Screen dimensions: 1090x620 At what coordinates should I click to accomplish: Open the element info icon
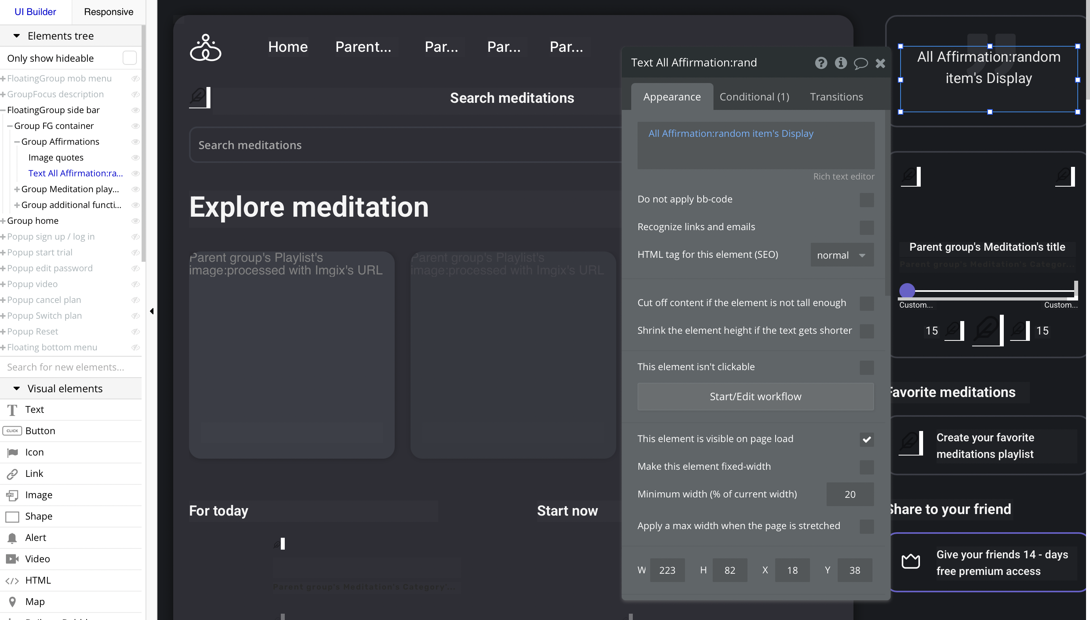click(x=840, y=63)
